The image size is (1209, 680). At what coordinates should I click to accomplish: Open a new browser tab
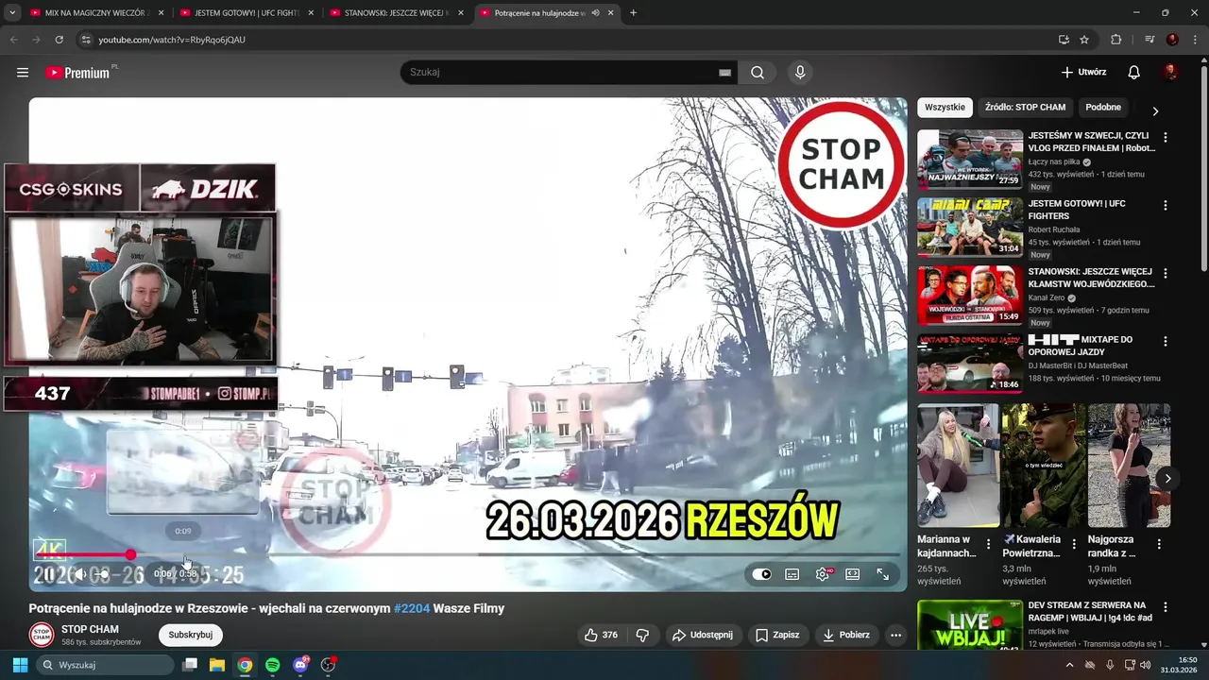(x=633, y=13)
